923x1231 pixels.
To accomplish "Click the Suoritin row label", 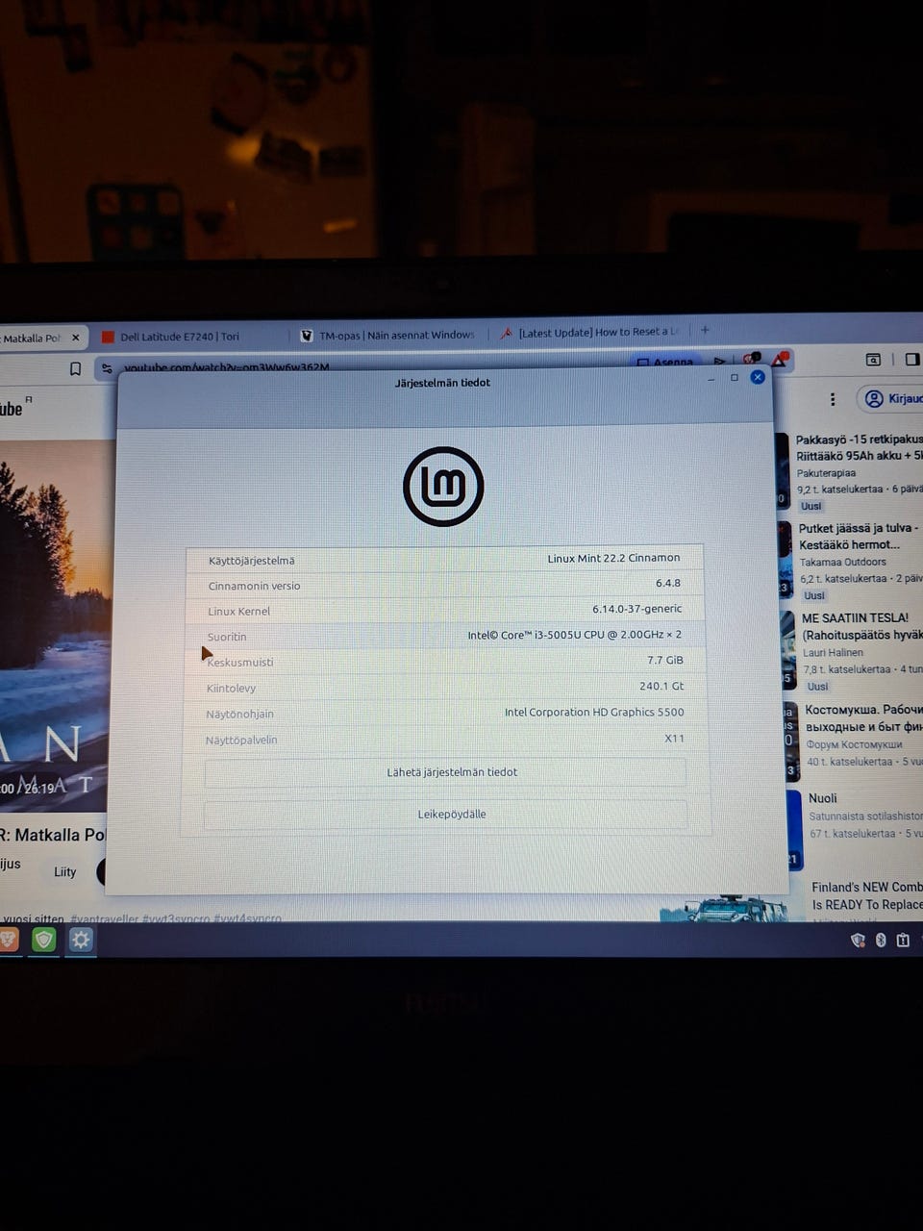I will [227, 637].
